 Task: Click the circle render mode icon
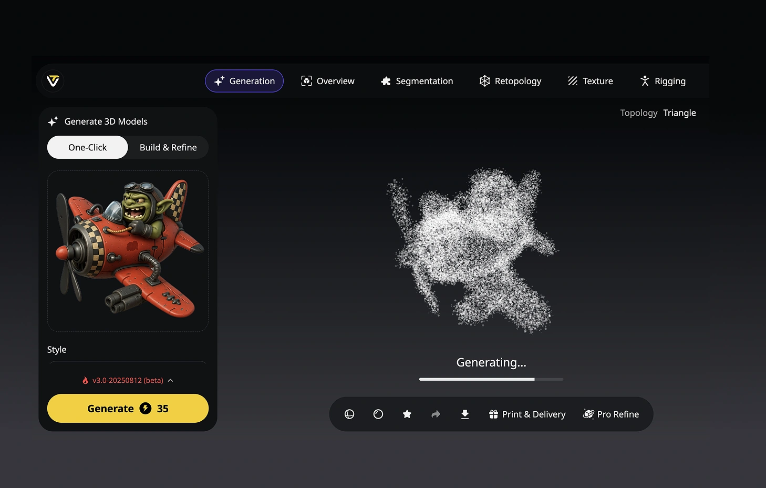pos(378,414)
